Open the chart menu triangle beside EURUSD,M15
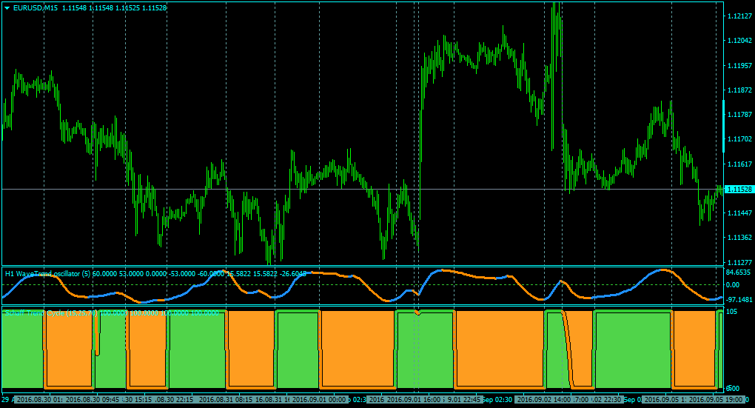The image size is (755, 408). (x=7, y=8)
